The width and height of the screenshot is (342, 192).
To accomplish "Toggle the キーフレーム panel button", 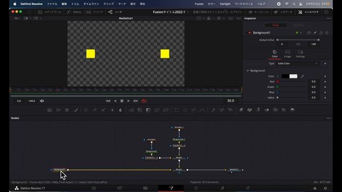I will click(x=259, y=12).
